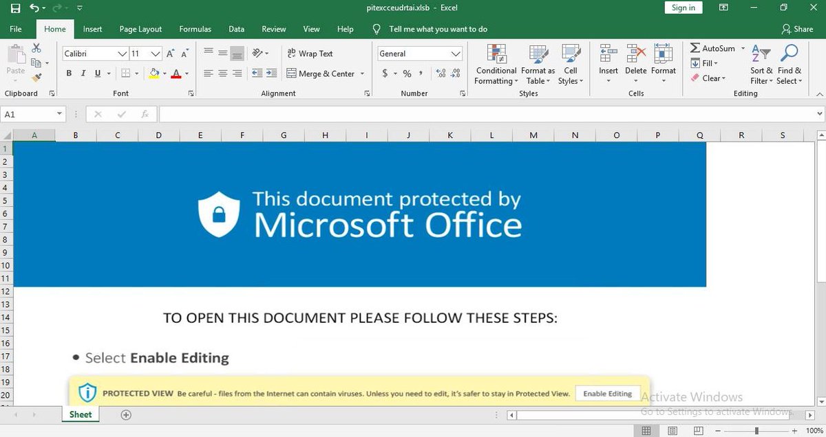Open the font size dropdown
Screen dimensions: 826x437
[x=155, y=53]
